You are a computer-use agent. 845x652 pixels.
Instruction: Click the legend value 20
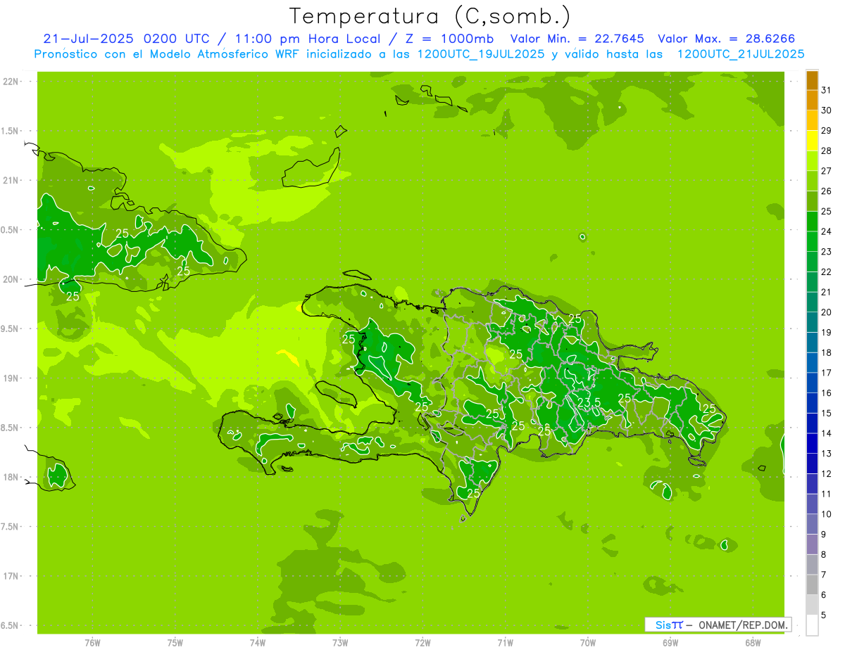point(827,312)
